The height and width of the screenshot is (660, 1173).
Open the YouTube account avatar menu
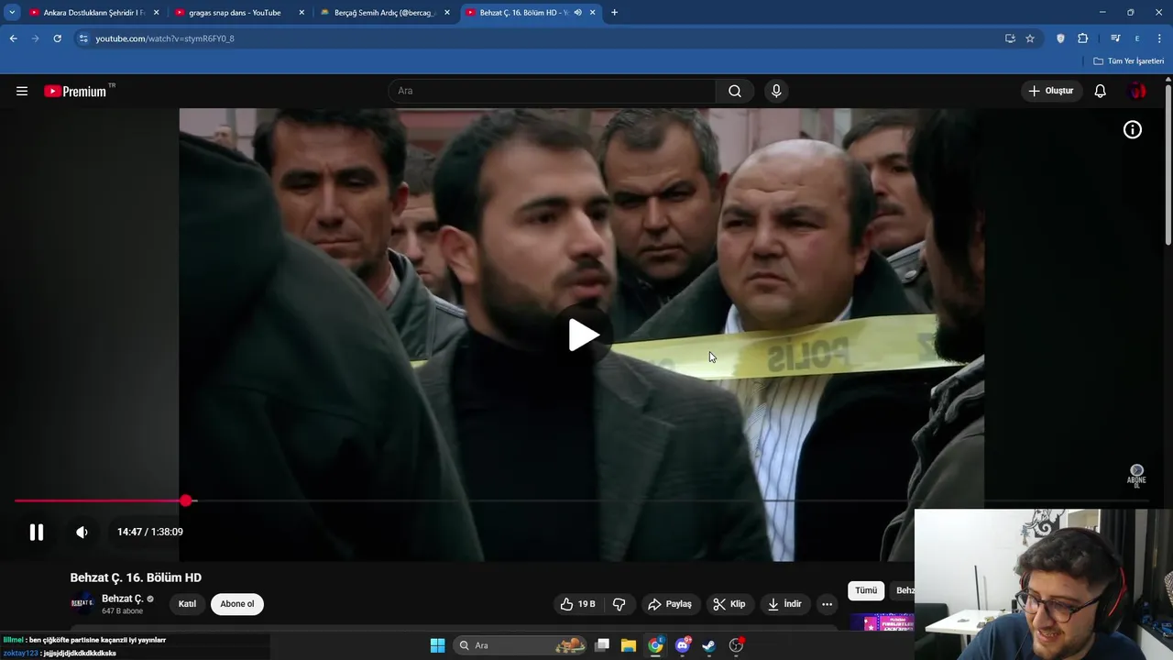[x=1137, y=91]
